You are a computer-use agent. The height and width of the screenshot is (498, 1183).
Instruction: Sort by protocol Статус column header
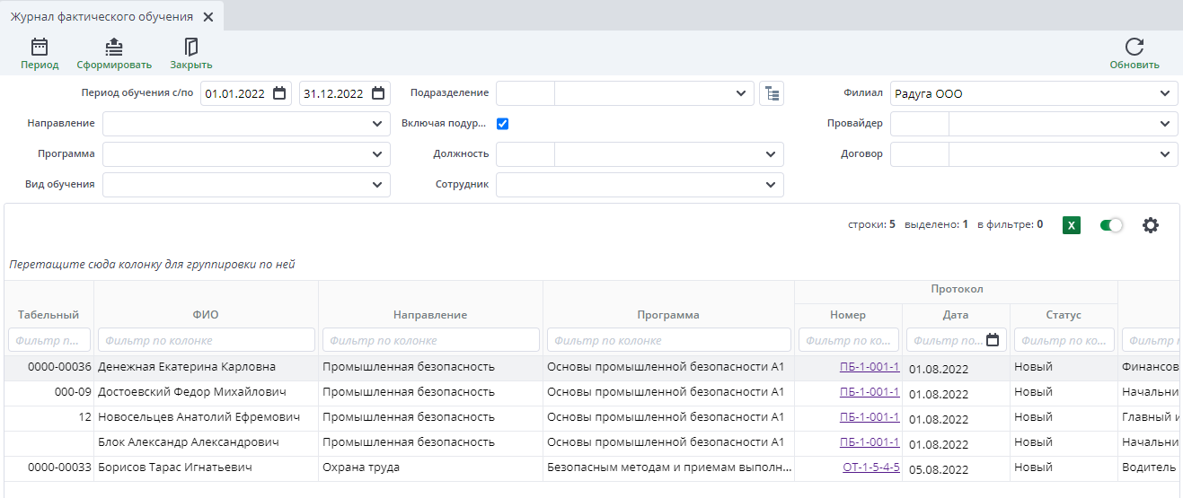[1064, 315]
